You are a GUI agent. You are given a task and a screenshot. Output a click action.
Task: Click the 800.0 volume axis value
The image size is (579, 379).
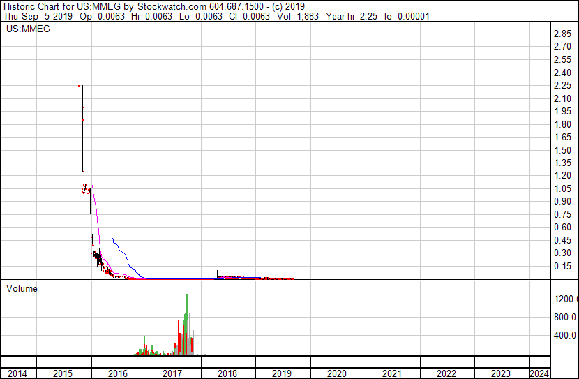pos(565,317)
